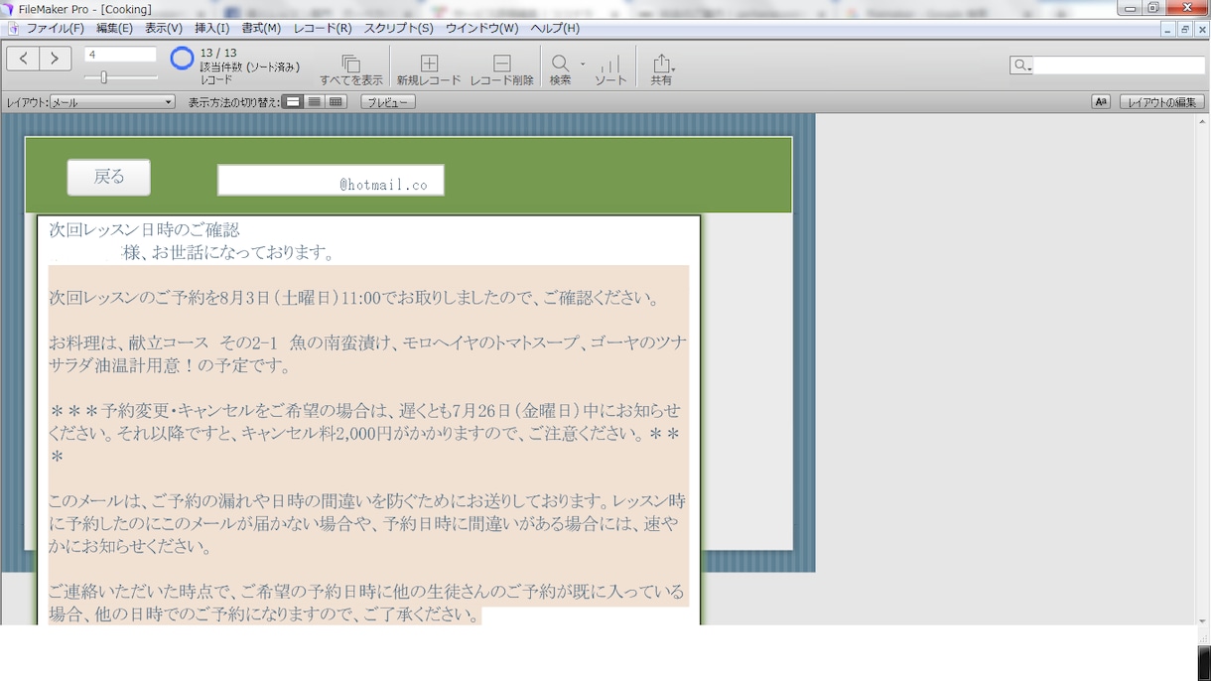Go to the next record

[x=56, y=59]
